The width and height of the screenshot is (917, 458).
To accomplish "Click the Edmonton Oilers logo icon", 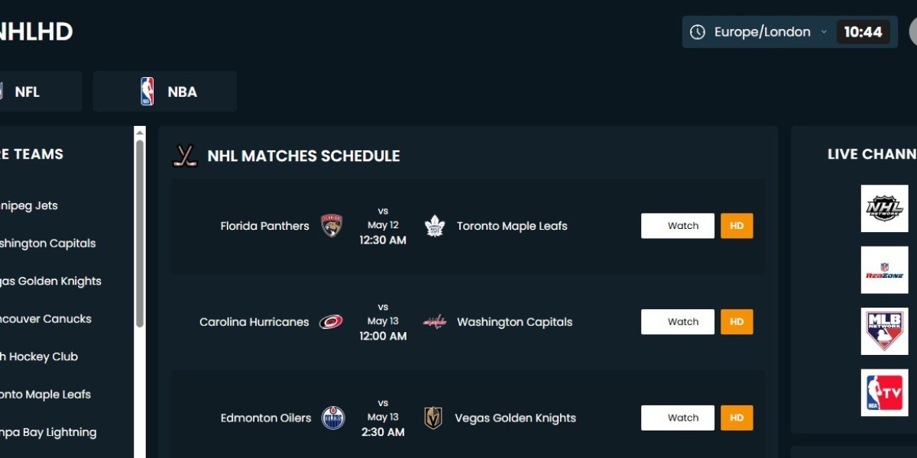I will [333, 418].
